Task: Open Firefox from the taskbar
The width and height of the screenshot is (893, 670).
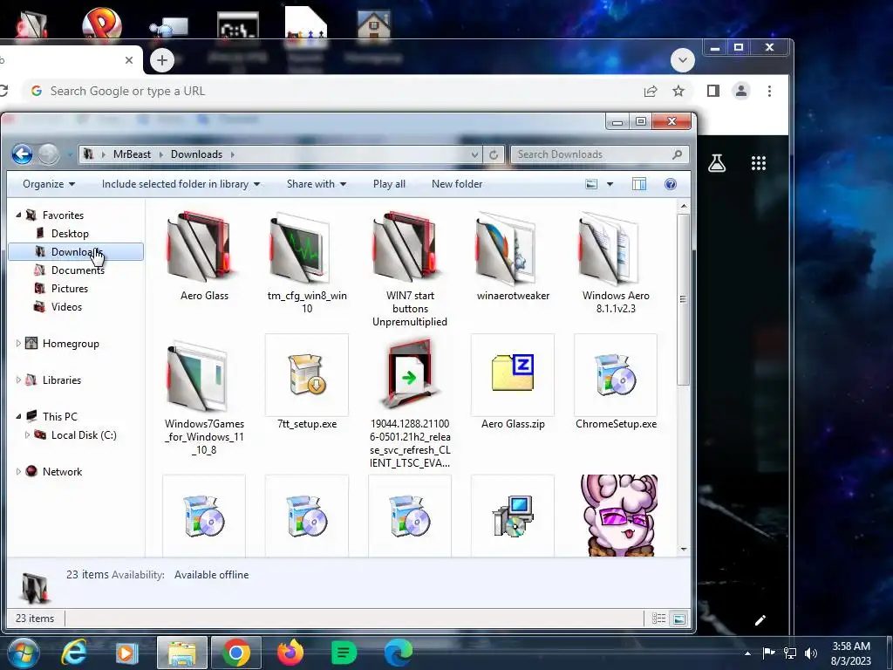Action: point(290,653)
